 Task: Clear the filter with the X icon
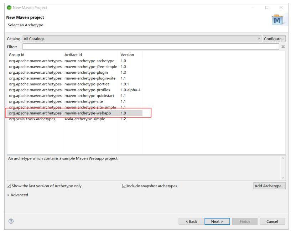click(283, 47)
